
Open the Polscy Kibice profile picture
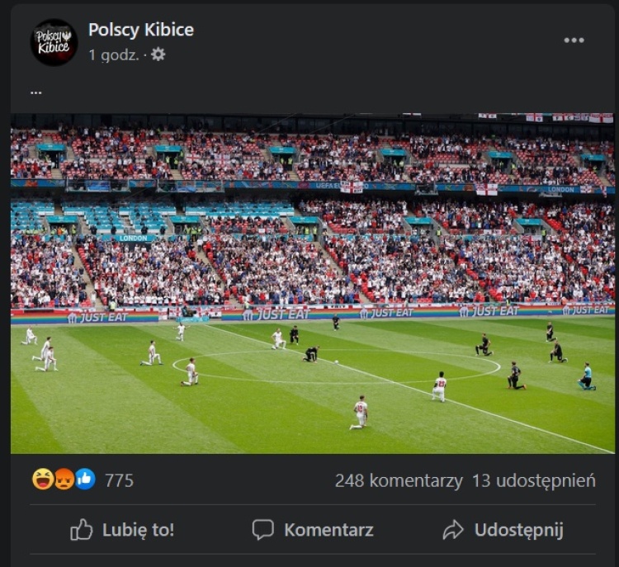54,42
